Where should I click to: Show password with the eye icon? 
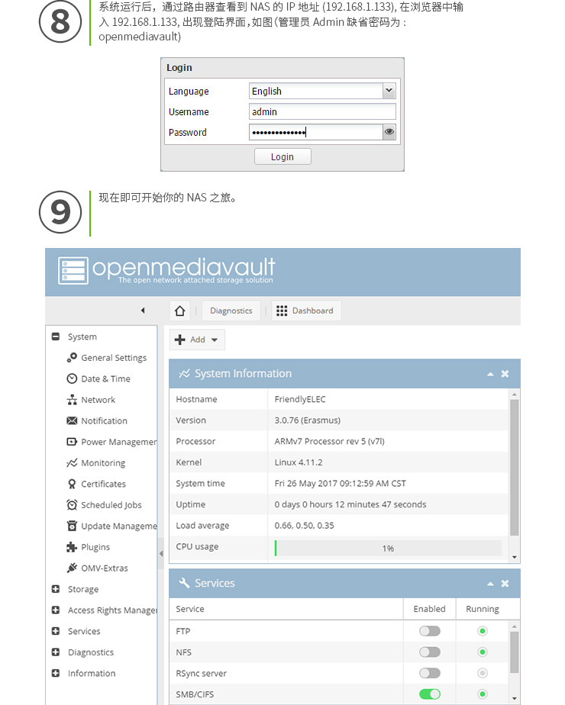pos(389,132)
